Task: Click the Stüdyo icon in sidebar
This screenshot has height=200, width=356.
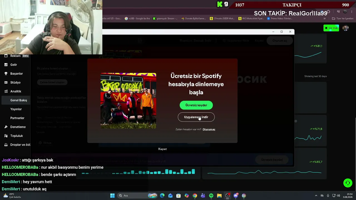Action: coord(6,82)
